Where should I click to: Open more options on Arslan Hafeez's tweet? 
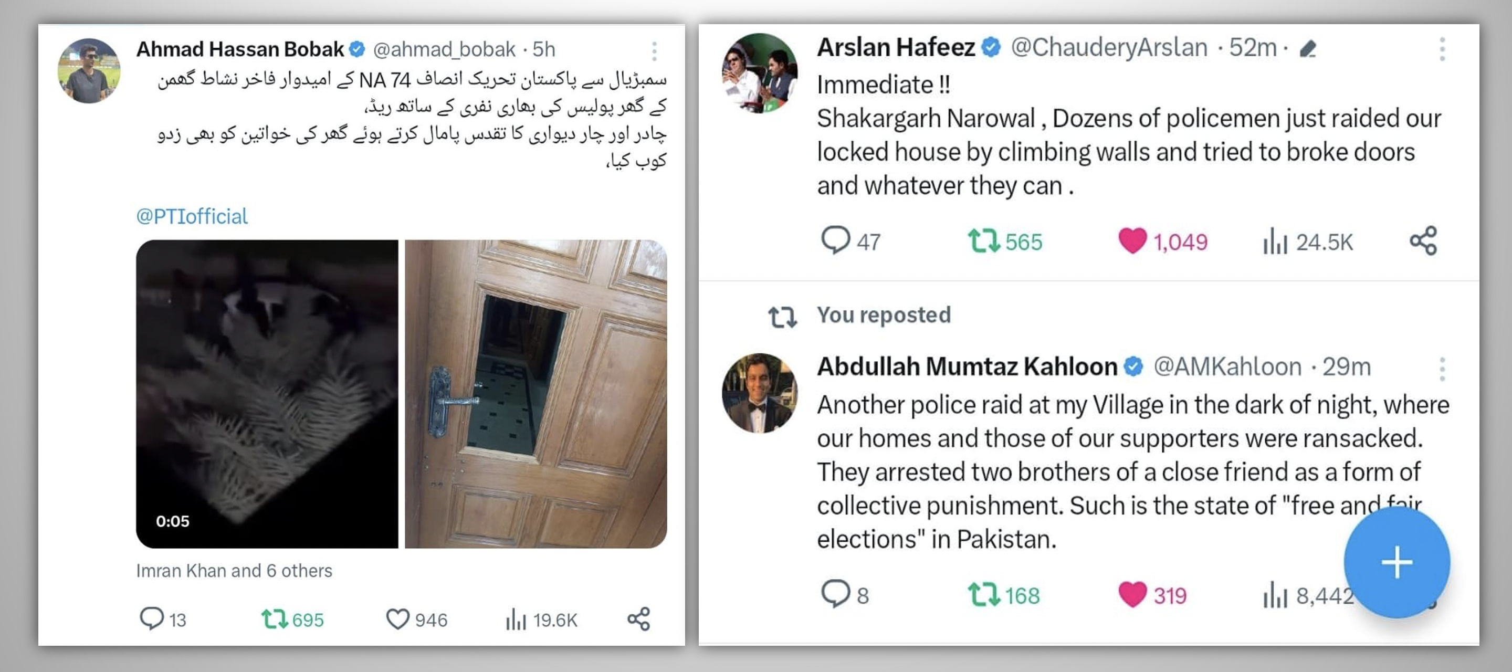point(1442,49)
